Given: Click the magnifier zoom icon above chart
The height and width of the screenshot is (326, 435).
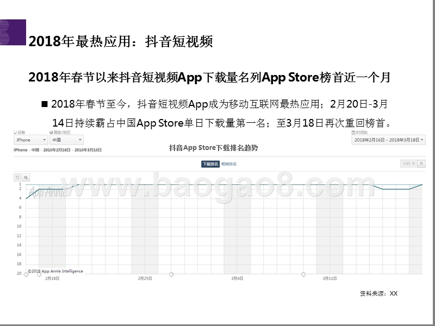Looking at the screenshot, I should pos(26,178).
